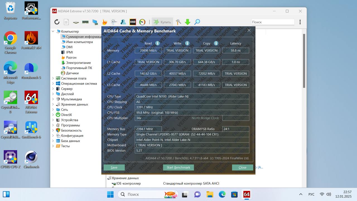Open the OSD panel icon

pos(133,22)
